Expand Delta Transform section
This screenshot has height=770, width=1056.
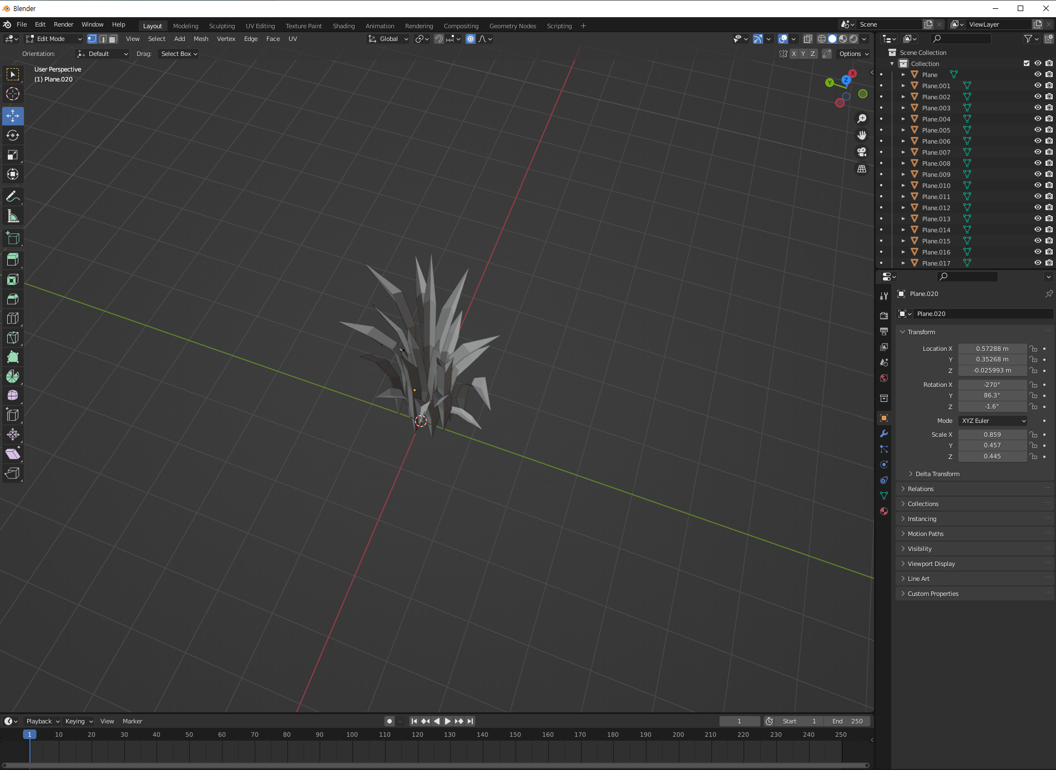[937, 474]
